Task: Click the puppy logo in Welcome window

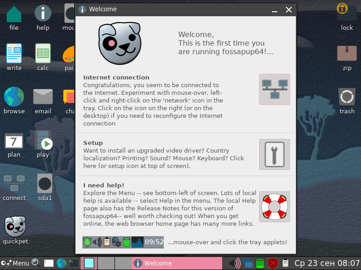Action: [x=120, y=43]
